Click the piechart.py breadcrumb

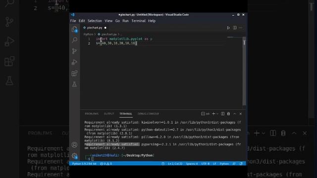click(109, 34)
